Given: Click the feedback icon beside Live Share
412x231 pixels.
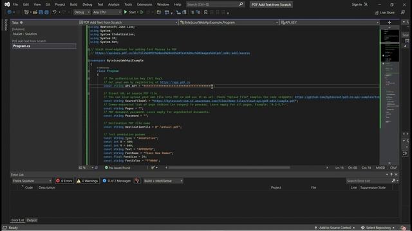Looking at the screenshot, I should [403, 12].
